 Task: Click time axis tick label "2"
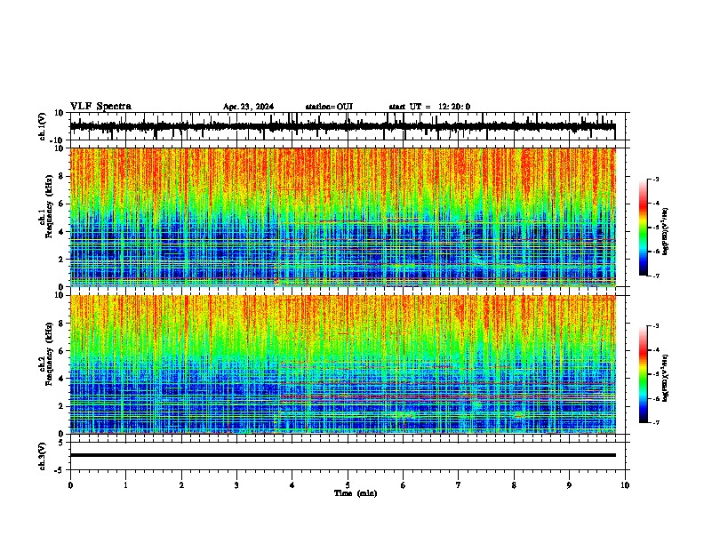tap(181, 485)
